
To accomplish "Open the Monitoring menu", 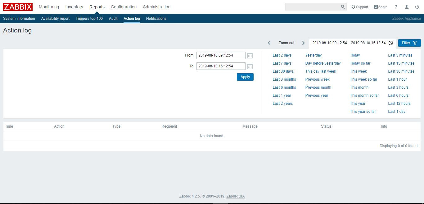I will [49, 7].
